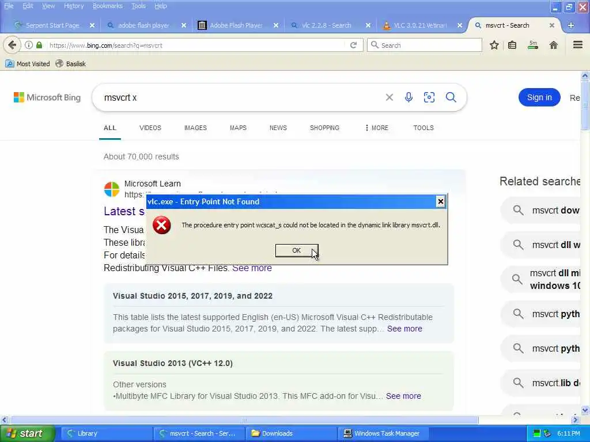Bookmark this page with the star icon
The width and height of the screenshot is (590, 442).
coord(494,45)
